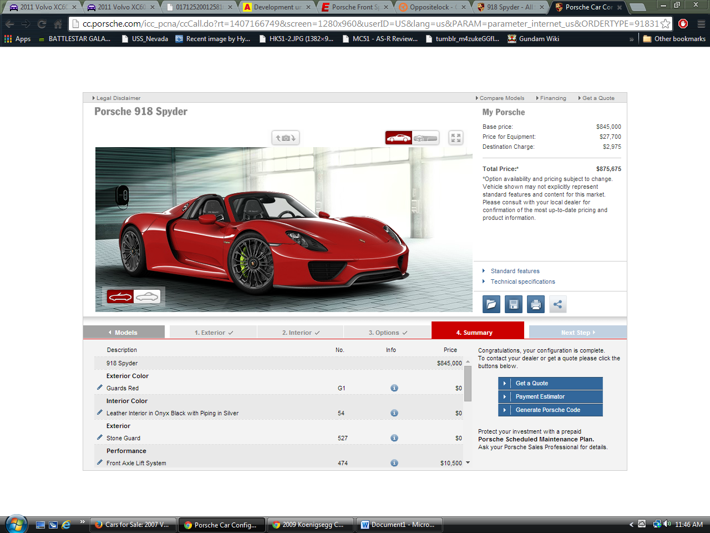Open Gundam Wiki bookmark
Image resolution: width=710 pixels, height=533 pixels.
(533, 39)
